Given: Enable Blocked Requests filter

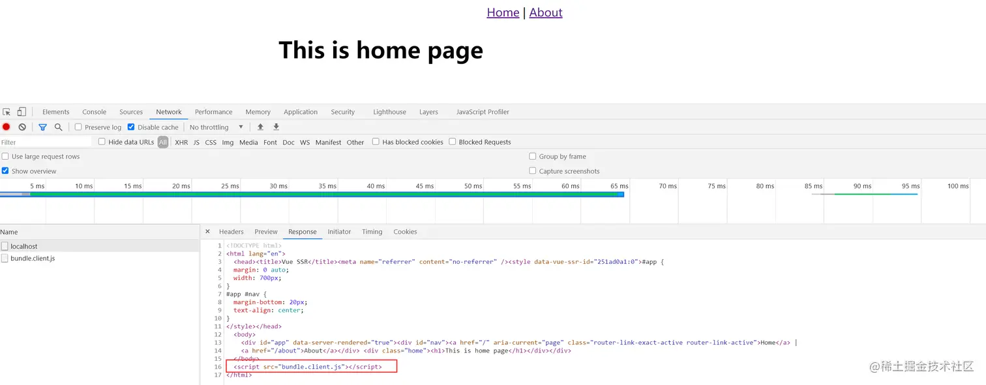Looking at the screenshot, I should [x=453, y=141].
